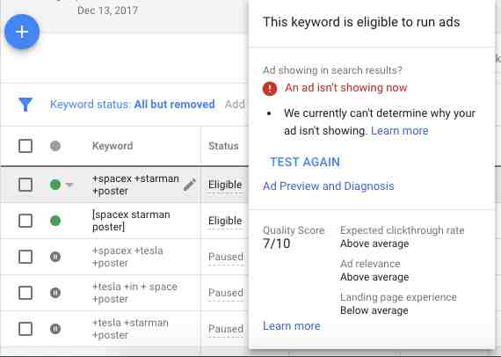Open the filter funnel icon

coord(25,104)
